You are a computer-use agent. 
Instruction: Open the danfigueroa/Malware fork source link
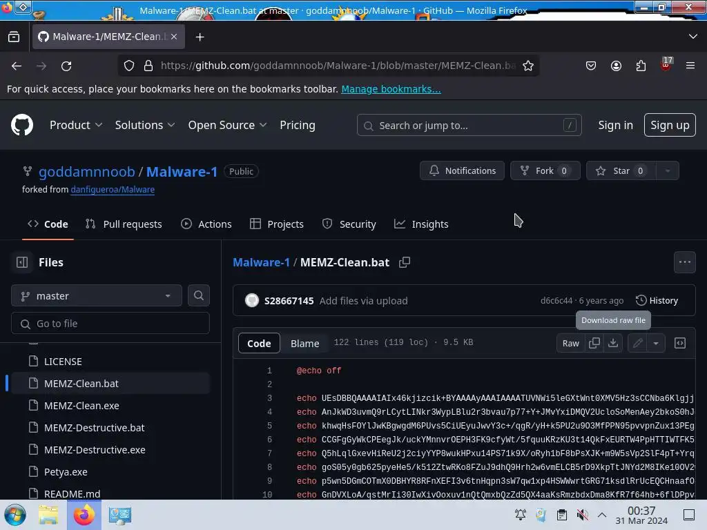(x=113, y=190)
